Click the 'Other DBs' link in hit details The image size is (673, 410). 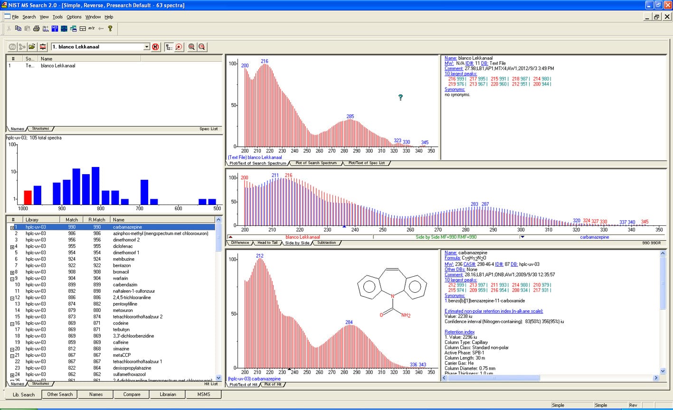point(455,270)
